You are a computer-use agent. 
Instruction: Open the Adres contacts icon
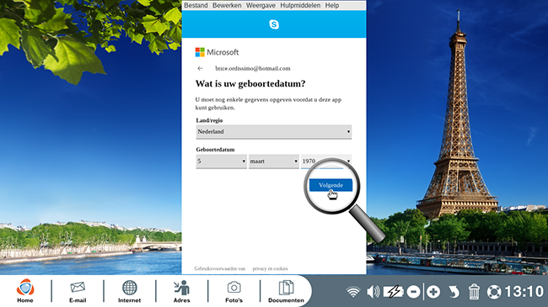(x=182, y=291)
